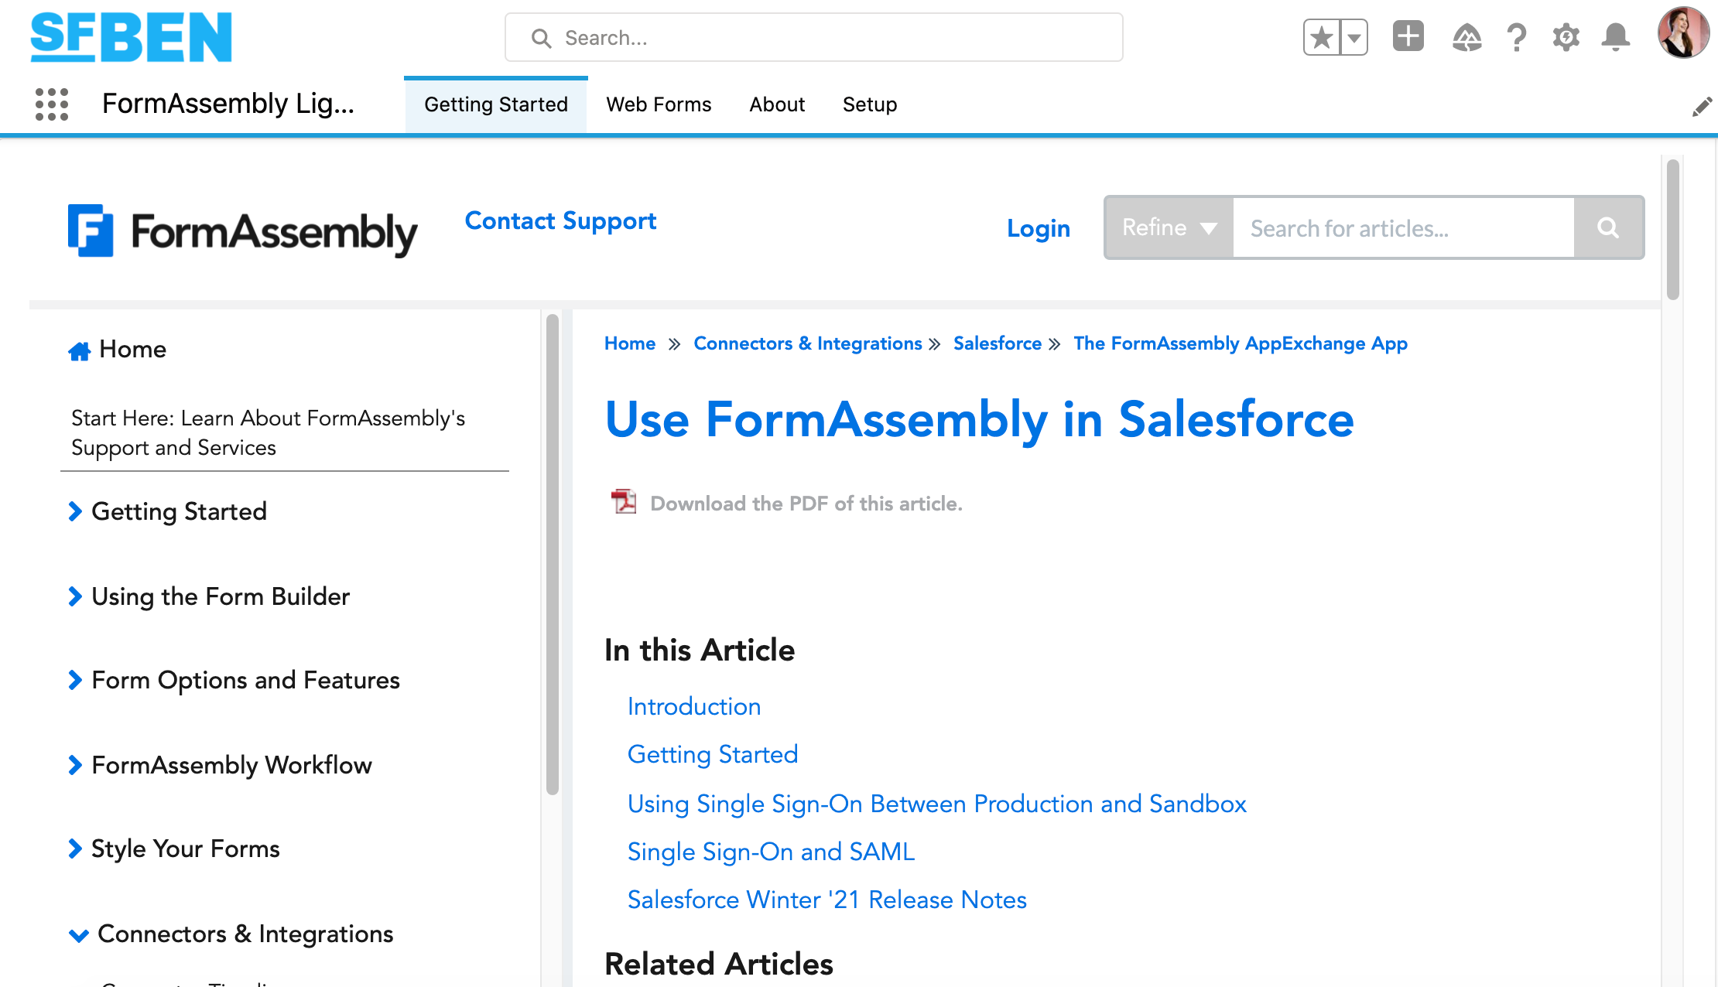Screen dimensions: 1718x987
Task: Jump to Getting Started article section
Action: click(x=713, y=754)
